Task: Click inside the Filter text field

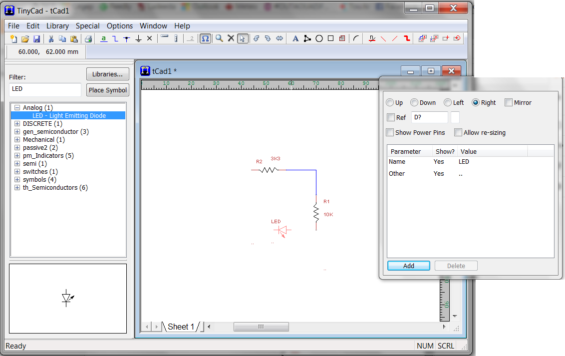Action: coord(45,90)
